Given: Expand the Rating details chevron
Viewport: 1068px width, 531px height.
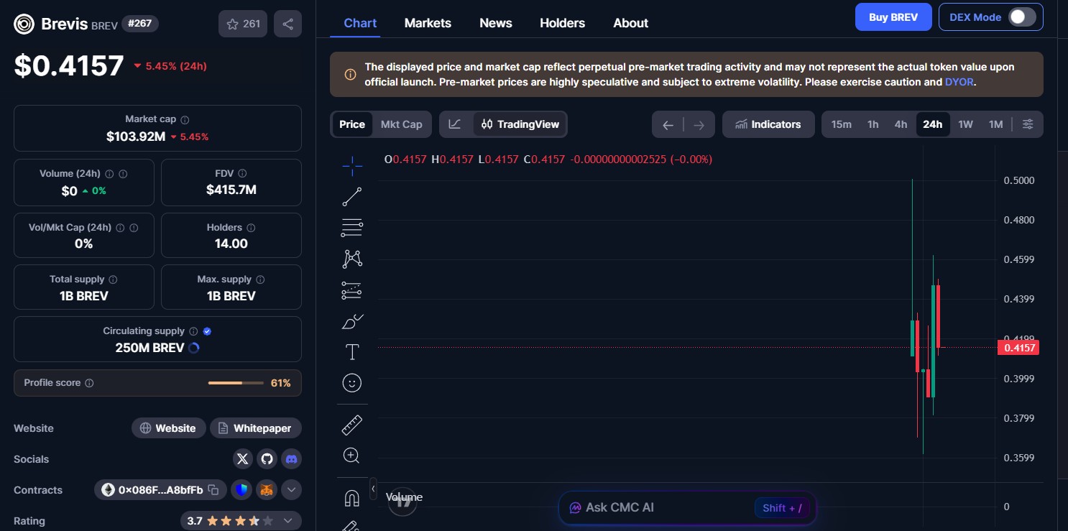Looking at the screenshot, I should (x=289, y=520).
